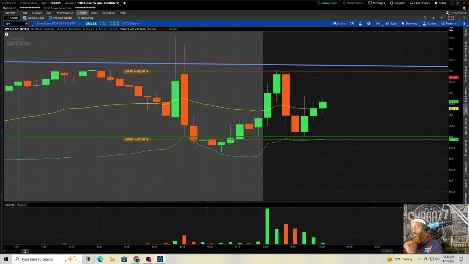Screen dimensions: 469x264
Task: Open the Monitor tab
Action: pos(10,13)
